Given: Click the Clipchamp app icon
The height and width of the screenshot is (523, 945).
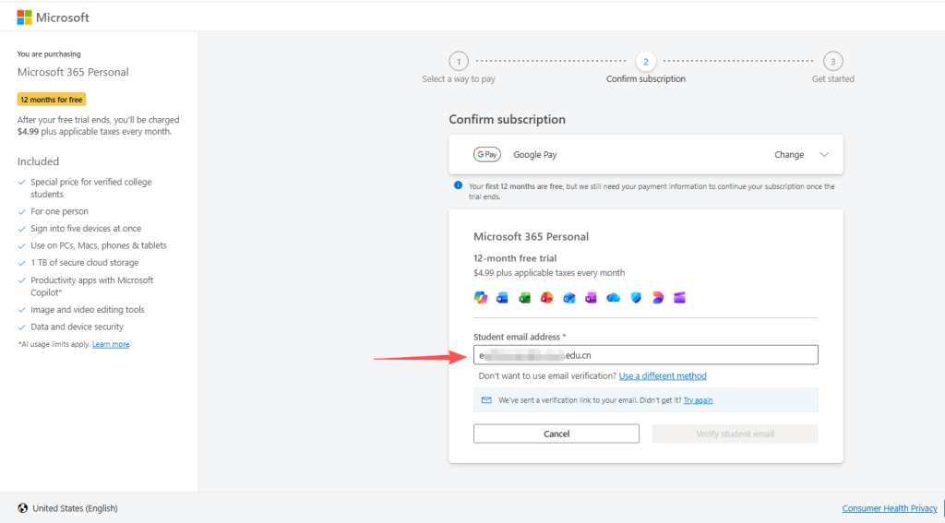Looking at the screenshot, I should pos(679,297).
